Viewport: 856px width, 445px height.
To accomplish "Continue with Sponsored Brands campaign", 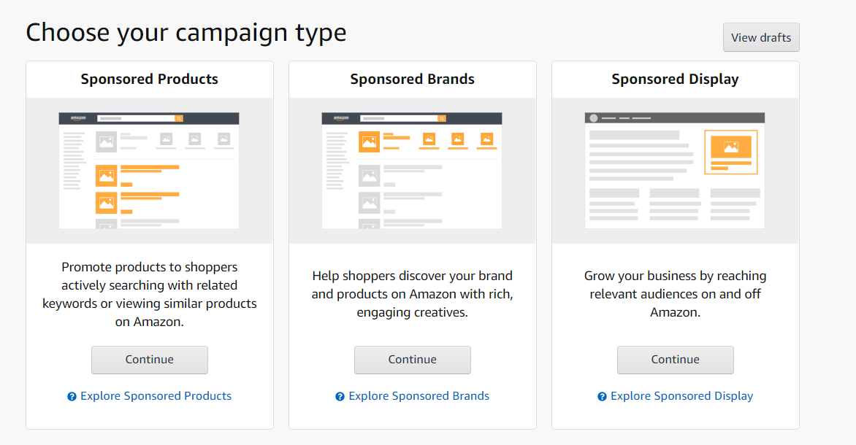I will pyautogui.click(x=412, y=360).
